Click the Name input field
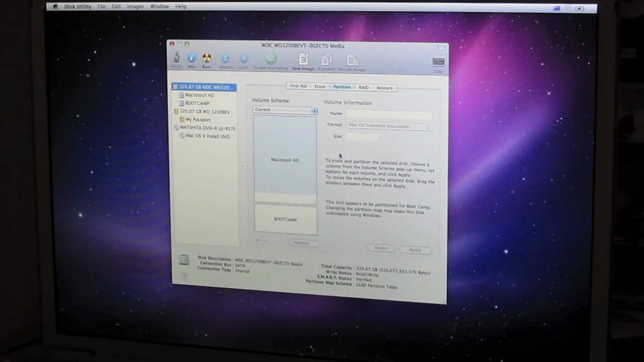The image size is (644, 362). (x=388, y=115)
